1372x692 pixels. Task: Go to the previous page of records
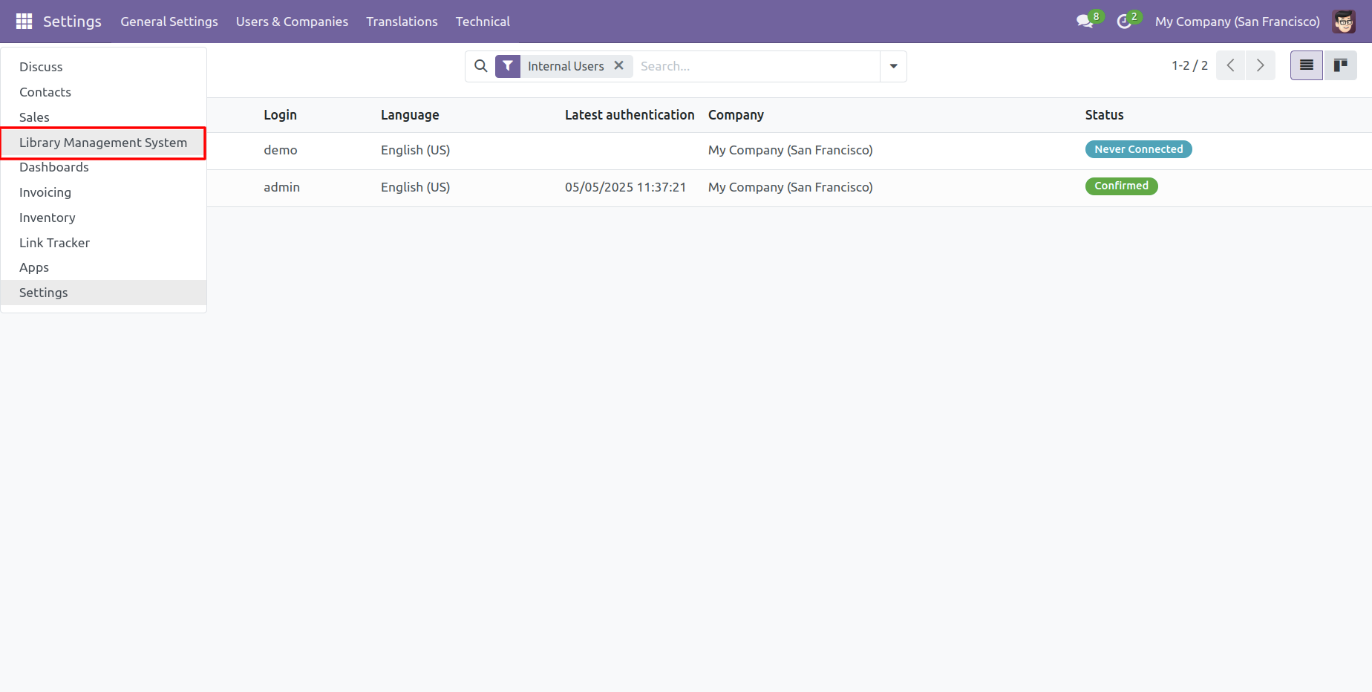tap(1230, 65)
